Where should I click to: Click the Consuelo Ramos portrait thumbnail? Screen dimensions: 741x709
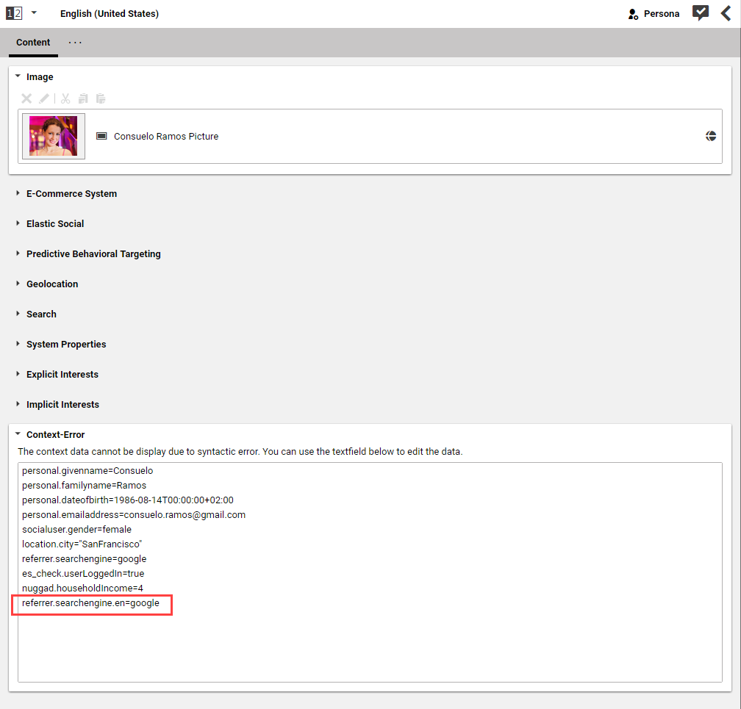click(x=53, y=136)
